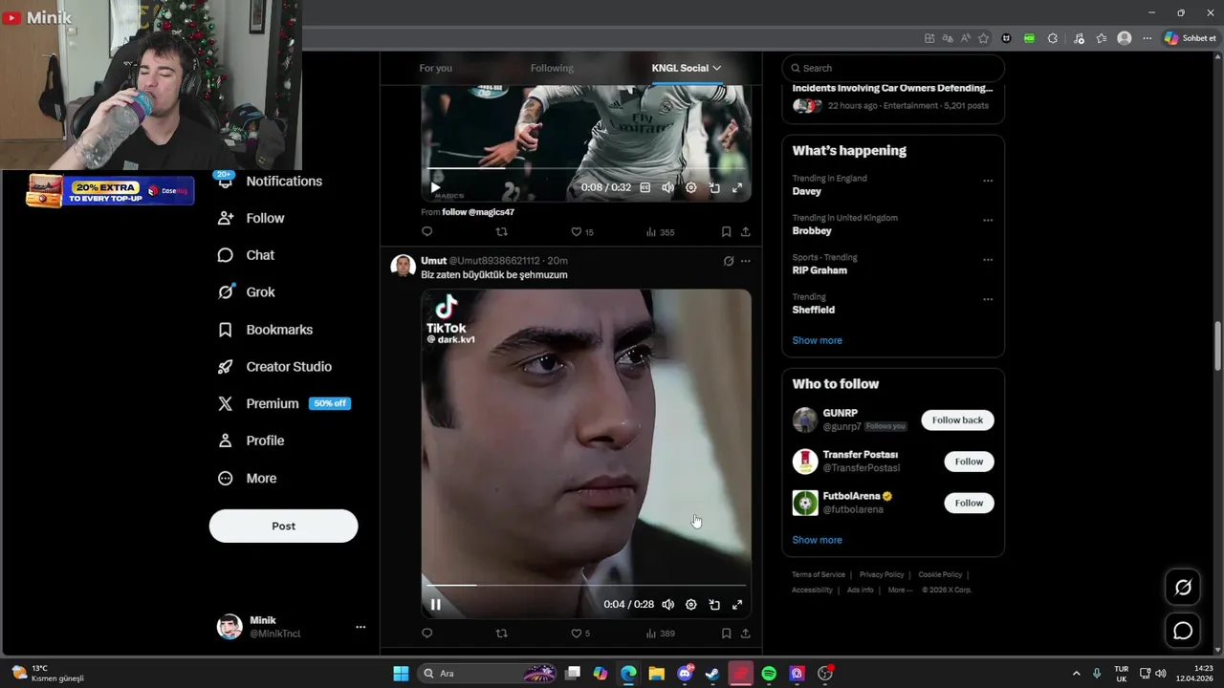Repost Umut's post
Screen dimensions: 1224x688
pos(501,633)
